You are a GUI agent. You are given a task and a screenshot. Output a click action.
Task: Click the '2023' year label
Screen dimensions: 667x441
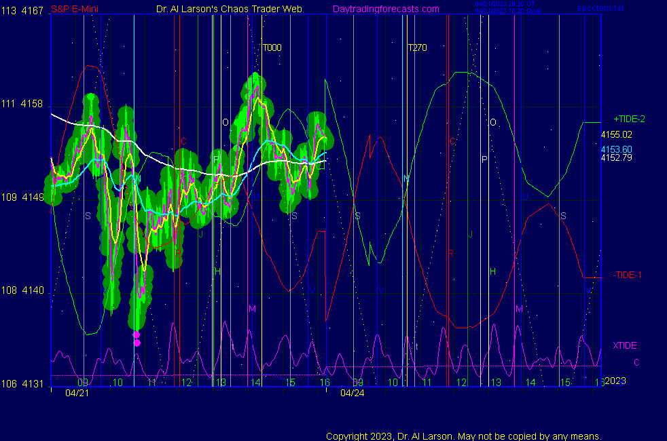coord(615,381)
